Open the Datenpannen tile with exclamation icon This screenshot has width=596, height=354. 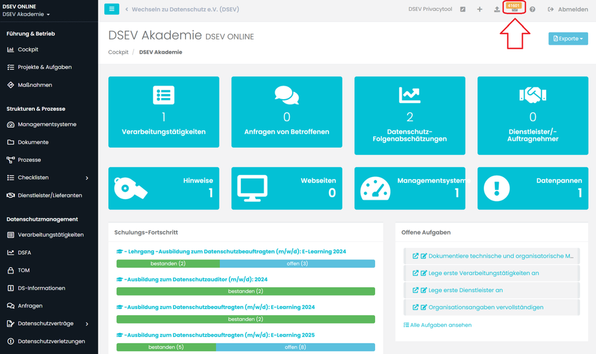pyautogui.click(x=533, y=188)
